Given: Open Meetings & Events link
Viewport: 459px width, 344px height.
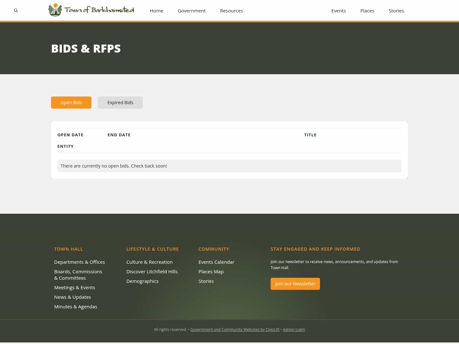Looking at the screenshot, I should pos(75,287).
